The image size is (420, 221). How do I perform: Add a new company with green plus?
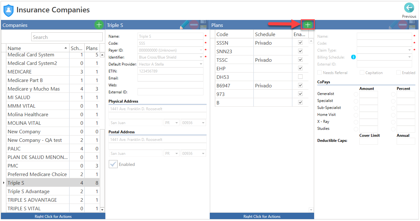pos(99,25)
